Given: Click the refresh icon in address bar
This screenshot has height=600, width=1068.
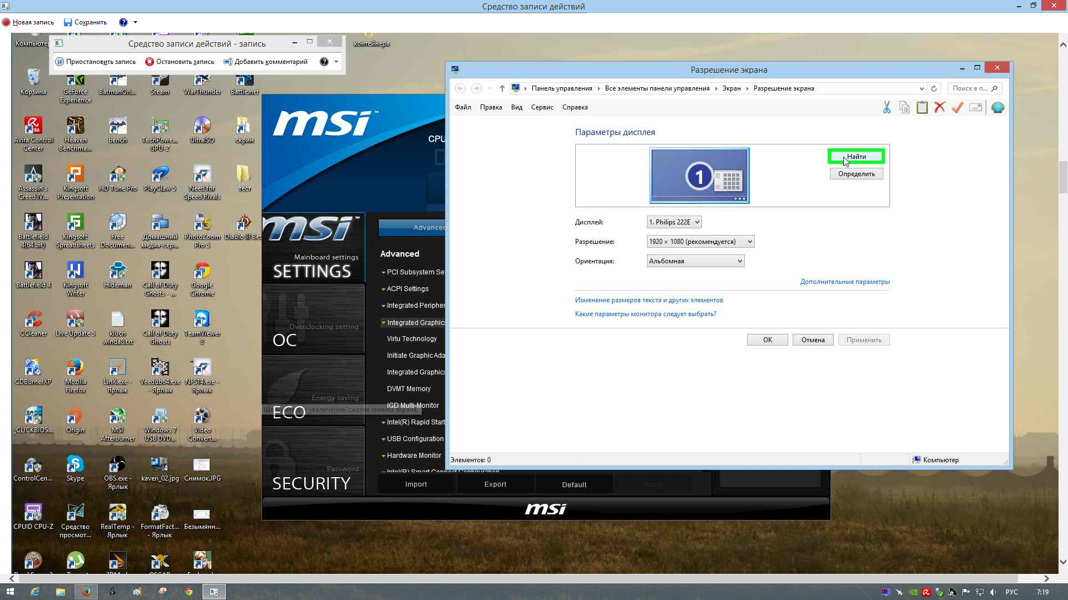Looking at the screenshot, I should 934,88.
